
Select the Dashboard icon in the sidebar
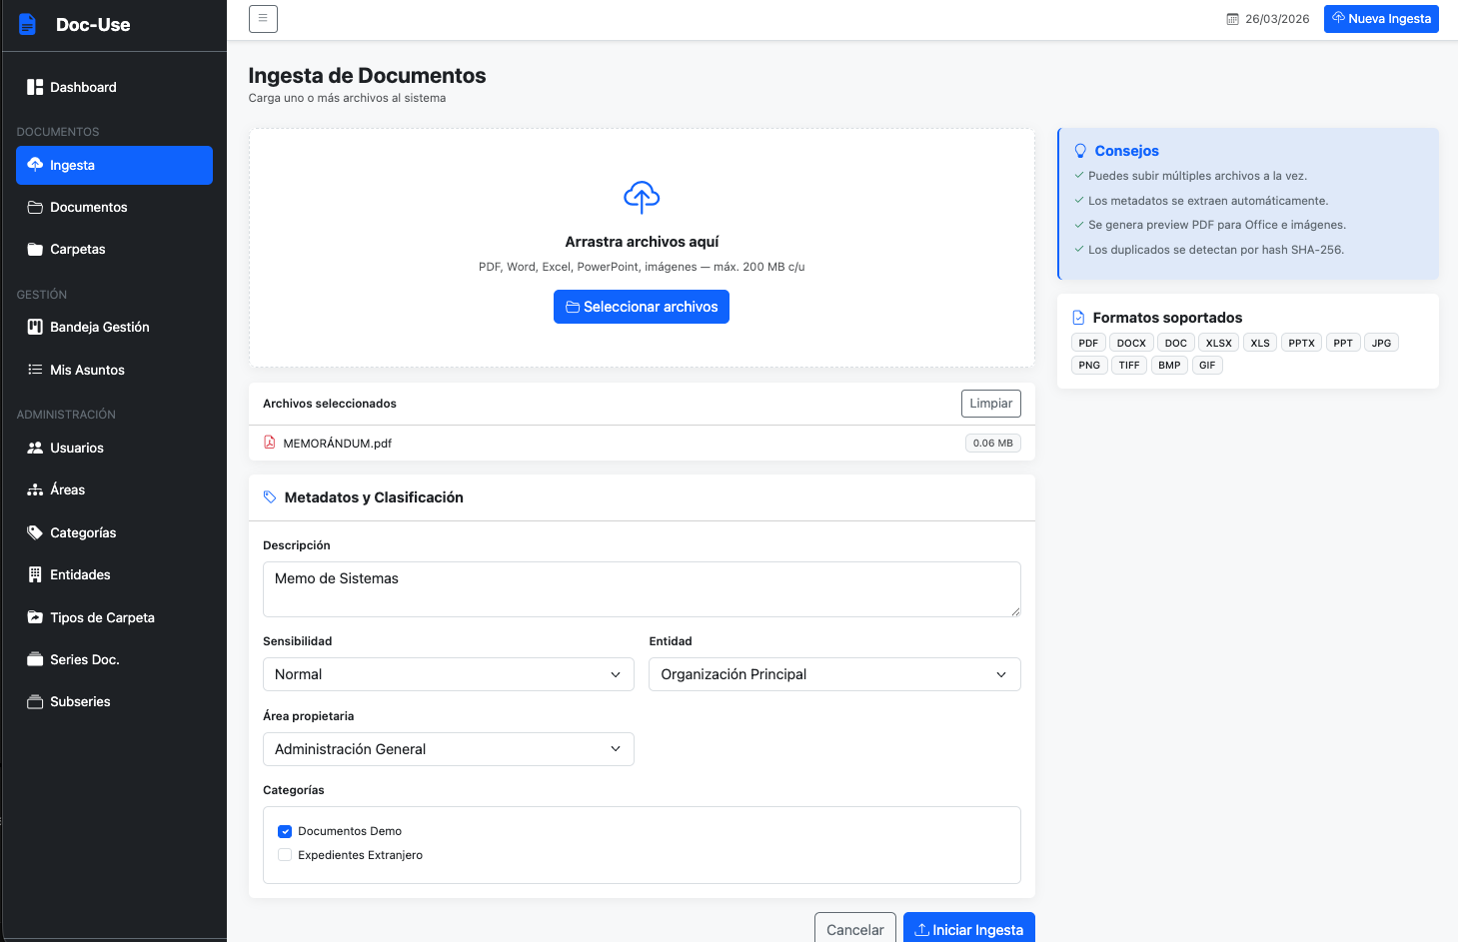click(x=34, y=87)
